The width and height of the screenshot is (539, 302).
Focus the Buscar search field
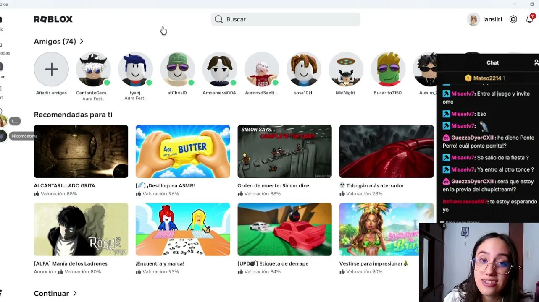[285, 19]
